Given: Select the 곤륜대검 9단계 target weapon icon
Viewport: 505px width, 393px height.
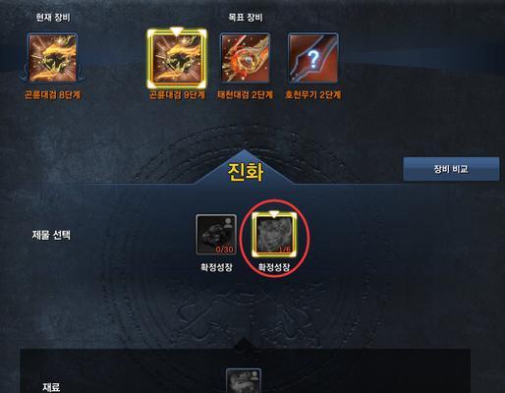Looking at the screenshot, I should (177, 59).
